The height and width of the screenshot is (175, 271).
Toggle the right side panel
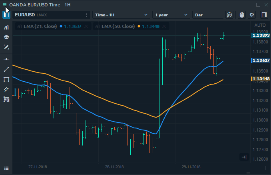264,15
